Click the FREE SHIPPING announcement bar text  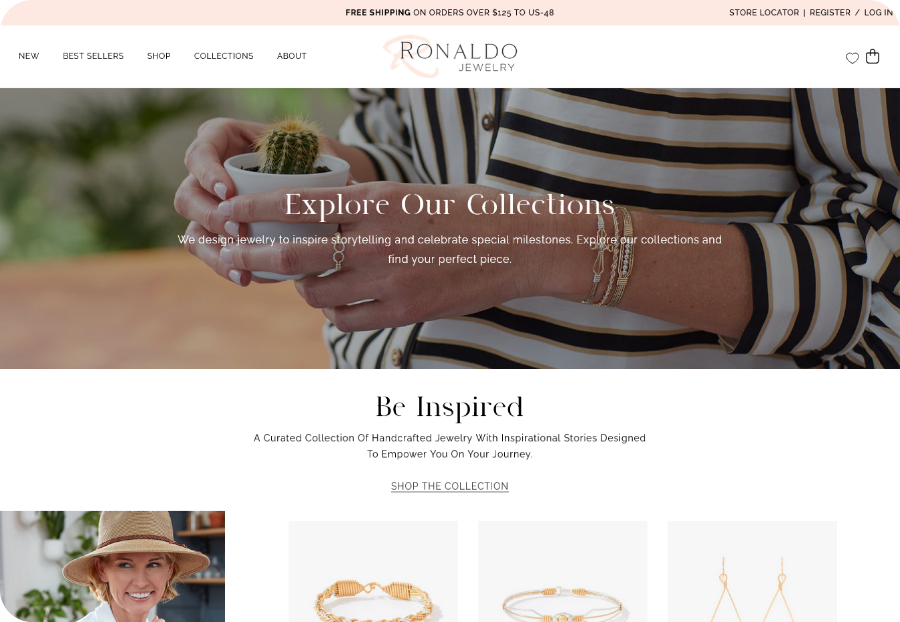(449, 13)
